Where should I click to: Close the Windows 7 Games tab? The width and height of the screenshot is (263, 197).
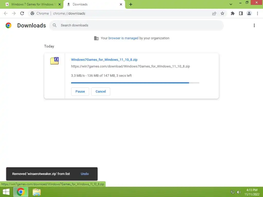coord(60,4)
